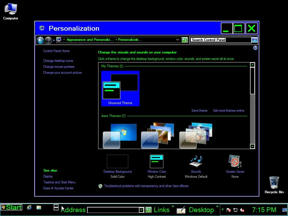Click theme list scroll down arrow
This screenshot has width=288, height=216.
point(252,146)
